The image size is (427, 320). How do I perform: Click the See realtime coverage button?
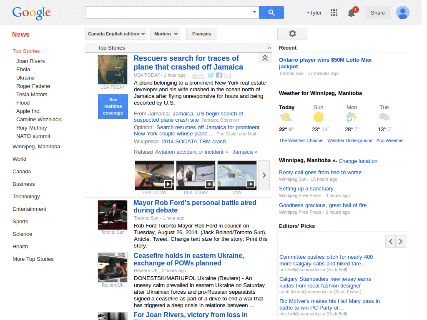tap(113, 106)
